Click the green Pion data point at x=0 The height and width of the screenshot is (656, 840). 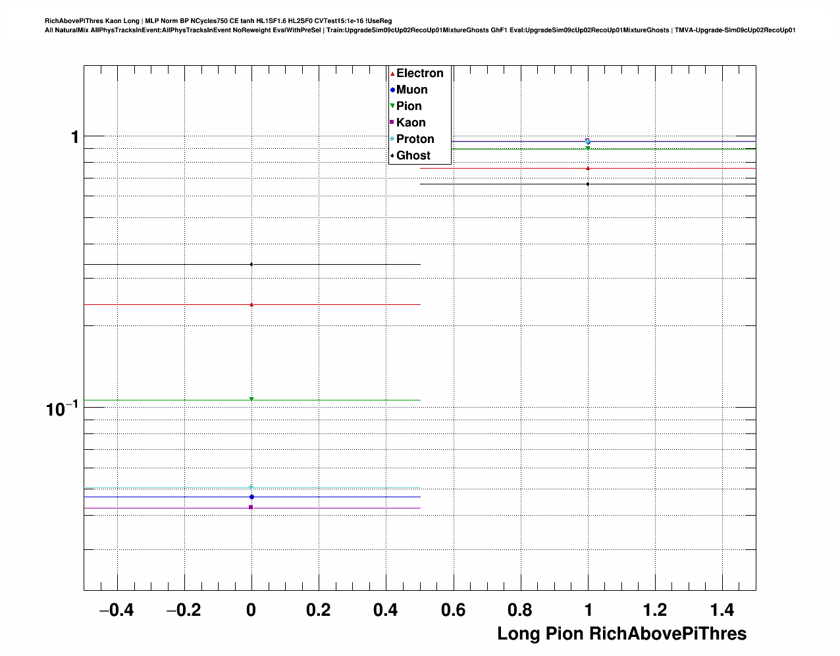coord(251,399)
